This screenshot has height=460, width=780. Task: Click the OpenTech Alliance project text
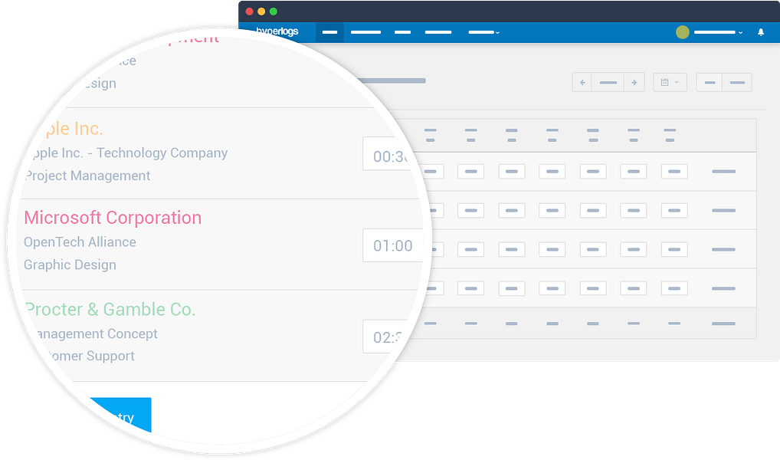[80, 242]
